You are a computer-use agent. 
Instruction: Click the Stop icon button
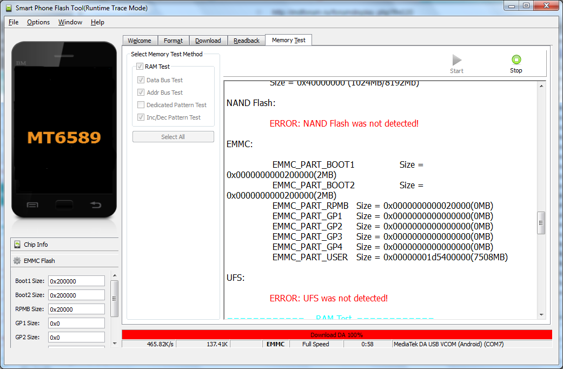pos(516,60)
